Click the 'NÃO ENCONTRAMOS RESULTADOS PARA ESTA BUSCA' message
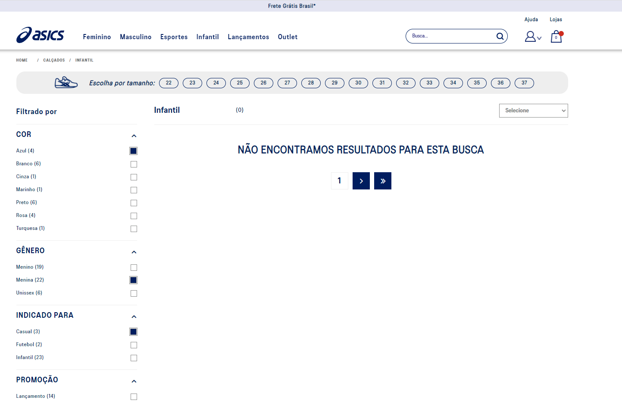Image resolution: width=622 pixels, height=403 pixels. [361, 150]
